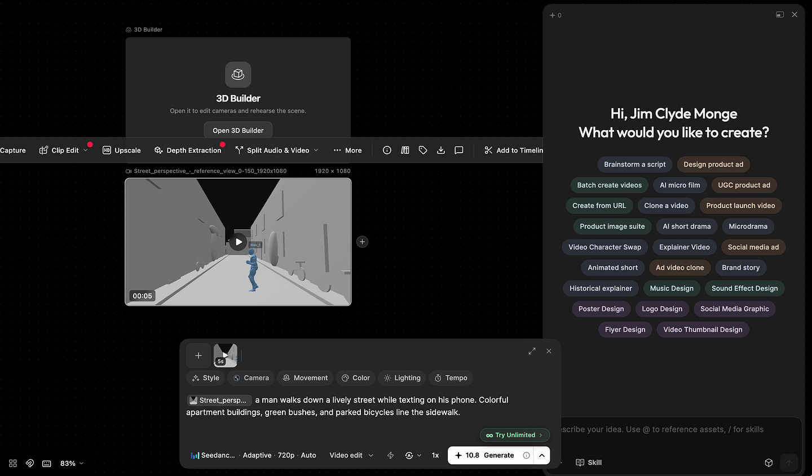Open the Video edit mode dropdown
Viewport: 812px width, 476px height.
click(x=351, y=455)
